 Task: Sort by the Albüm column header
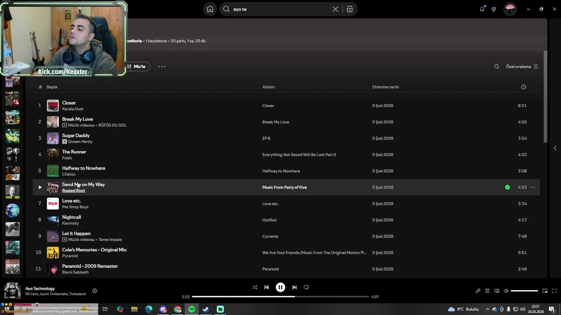268,87
